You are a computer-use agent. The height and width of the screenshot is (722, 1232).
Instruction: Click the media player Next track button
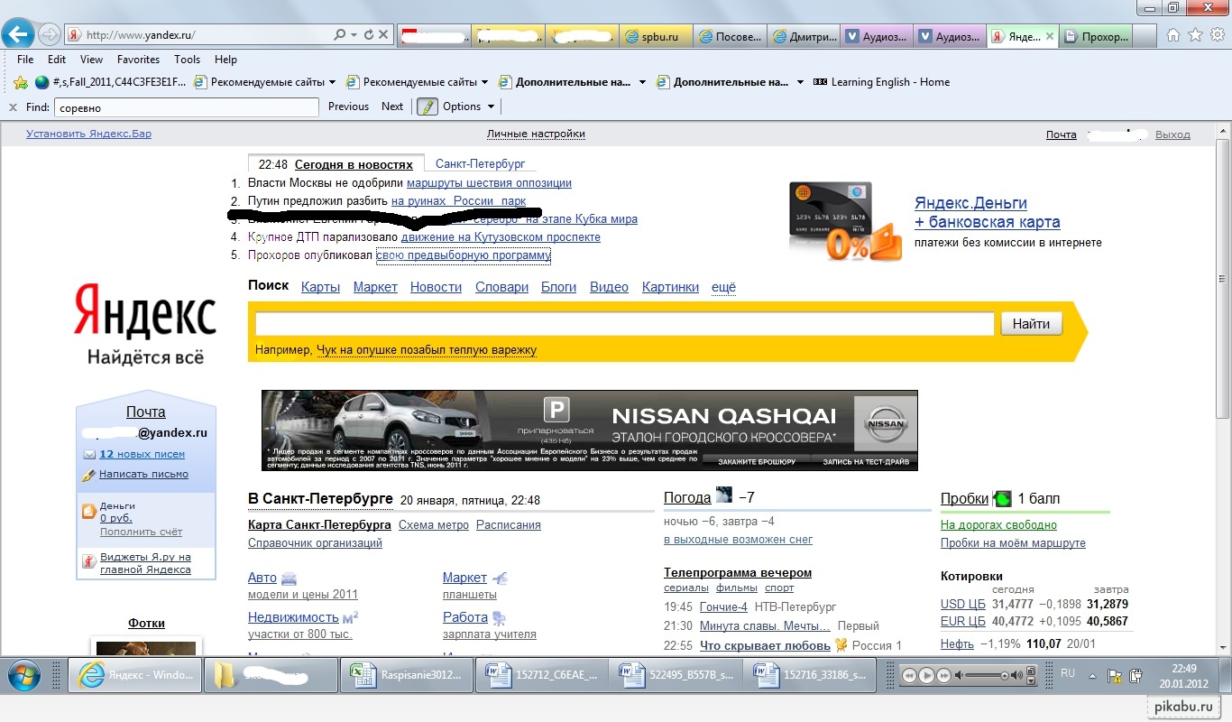tap(943, 675)
